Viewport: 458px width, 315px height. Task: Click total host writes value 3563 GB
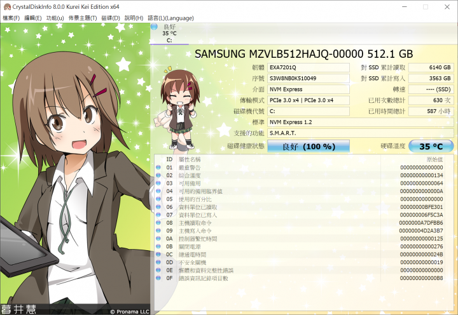[x=431, y=78]
